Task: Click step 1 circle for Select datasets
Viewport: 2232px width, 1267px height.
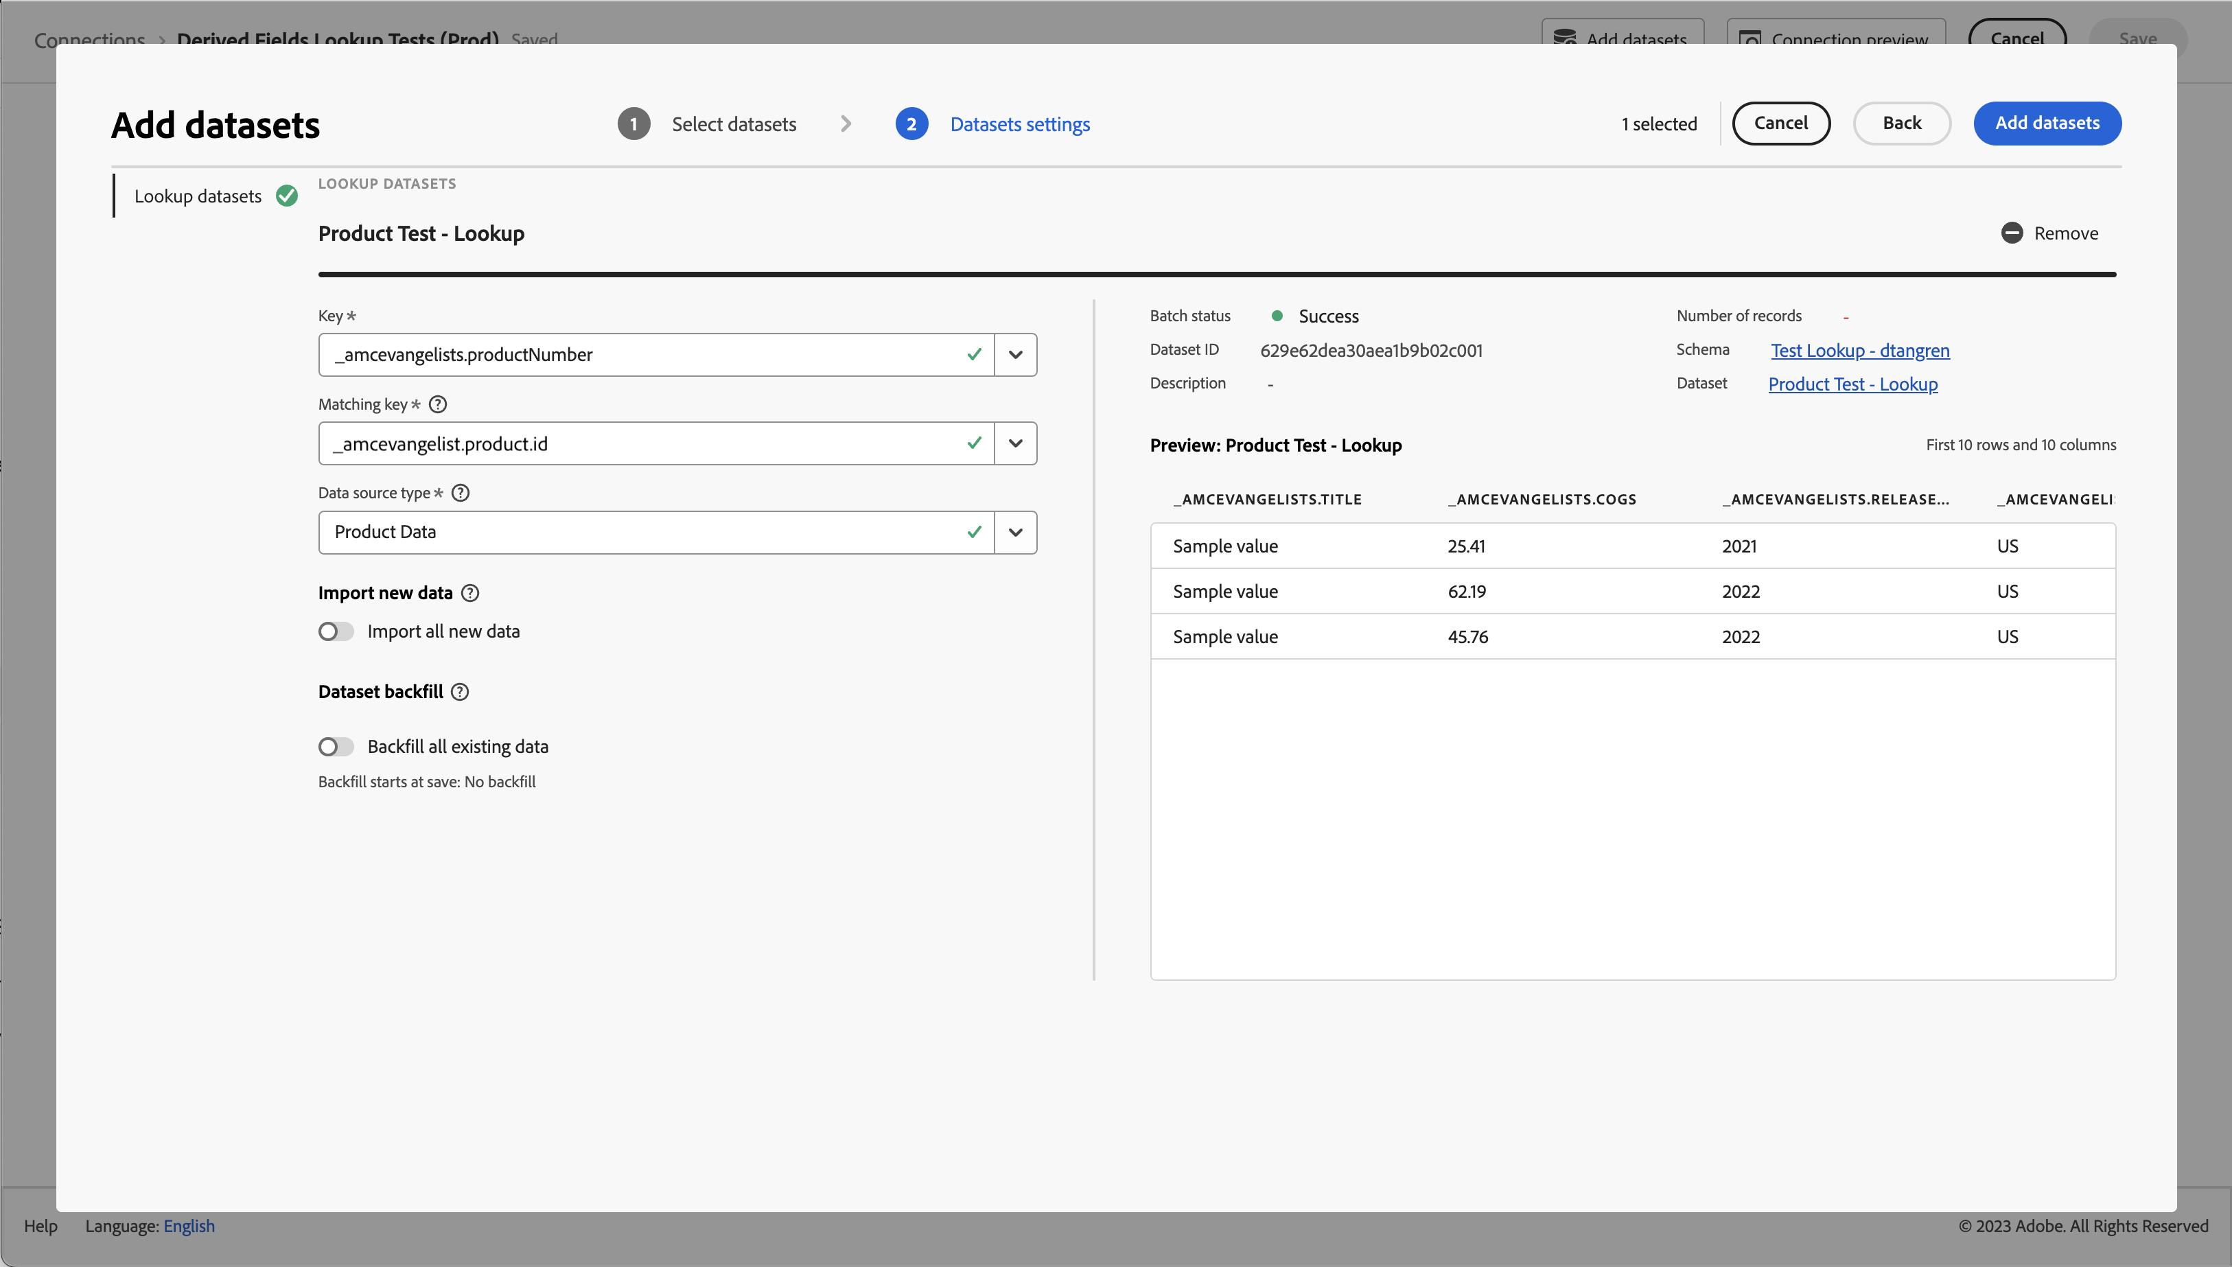Action: (x=633, y=124)
